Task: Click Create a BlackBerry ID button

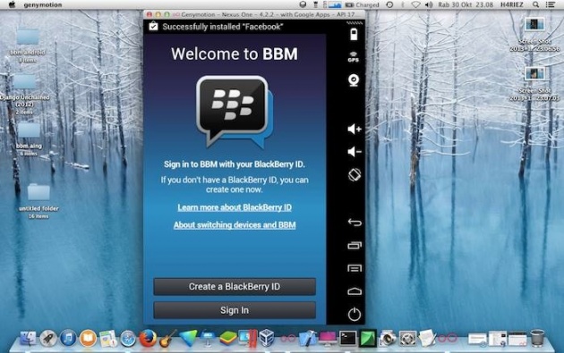Action: [x=235, y=287]
